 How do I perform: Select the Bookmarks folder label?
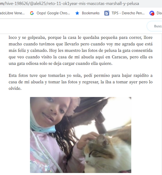[91, 13]
